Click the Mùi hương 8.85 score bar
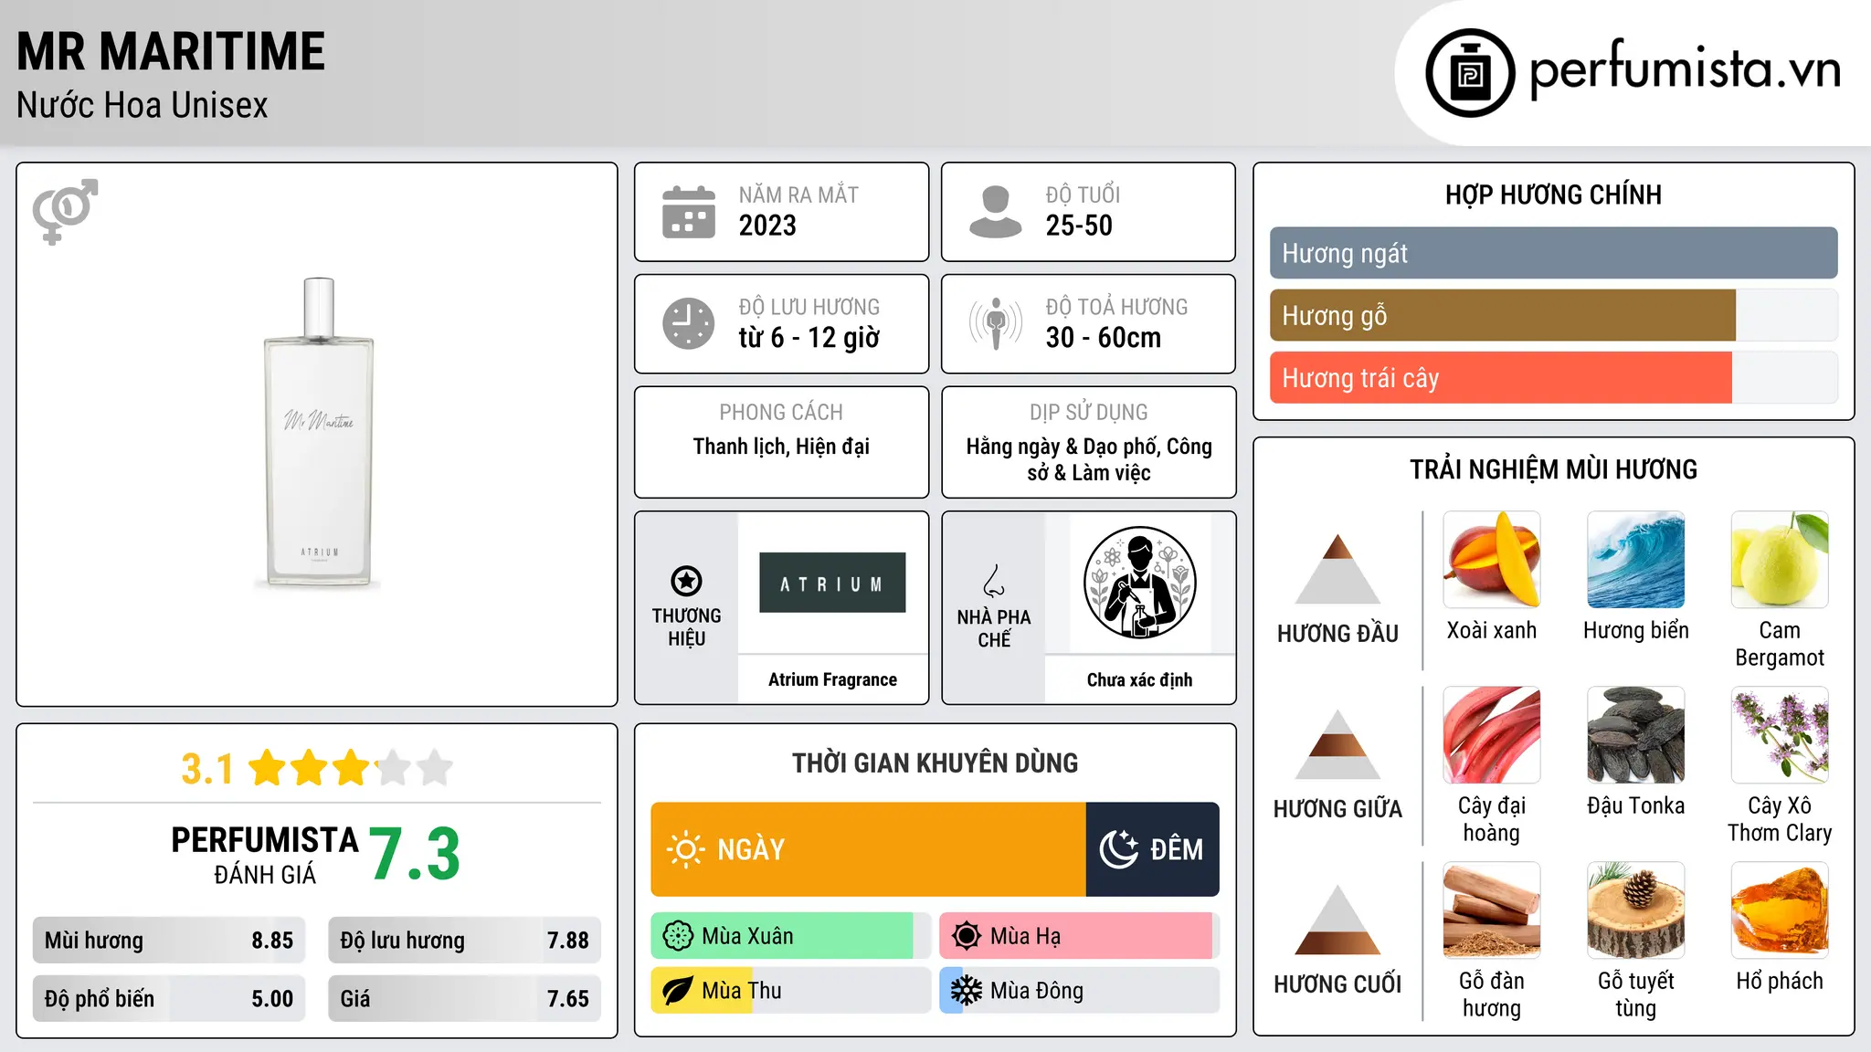The image size is (1871, 1052). 169,941
